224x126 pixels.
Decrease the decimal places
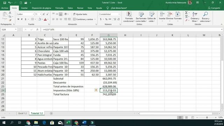coord(119,19)
